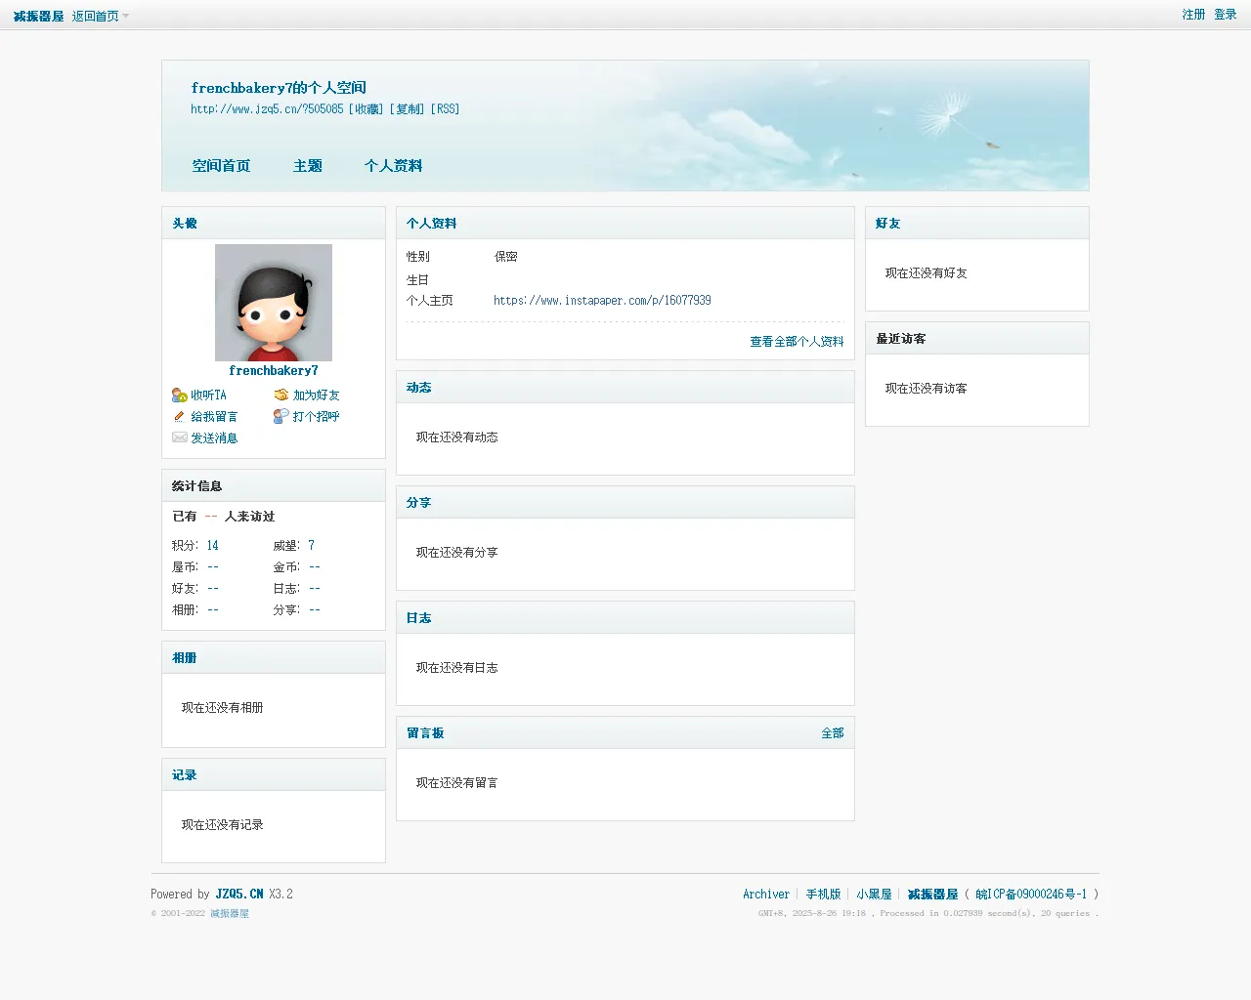Click the text 现在还没有记录

[x=223, y=825]
